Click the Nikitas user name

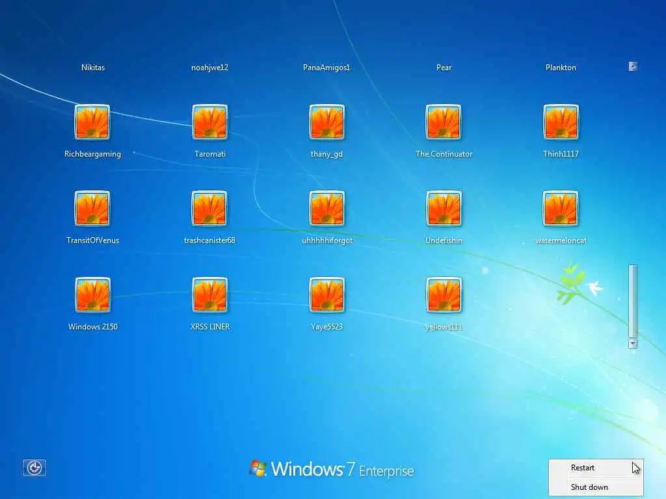click(93, 68)
